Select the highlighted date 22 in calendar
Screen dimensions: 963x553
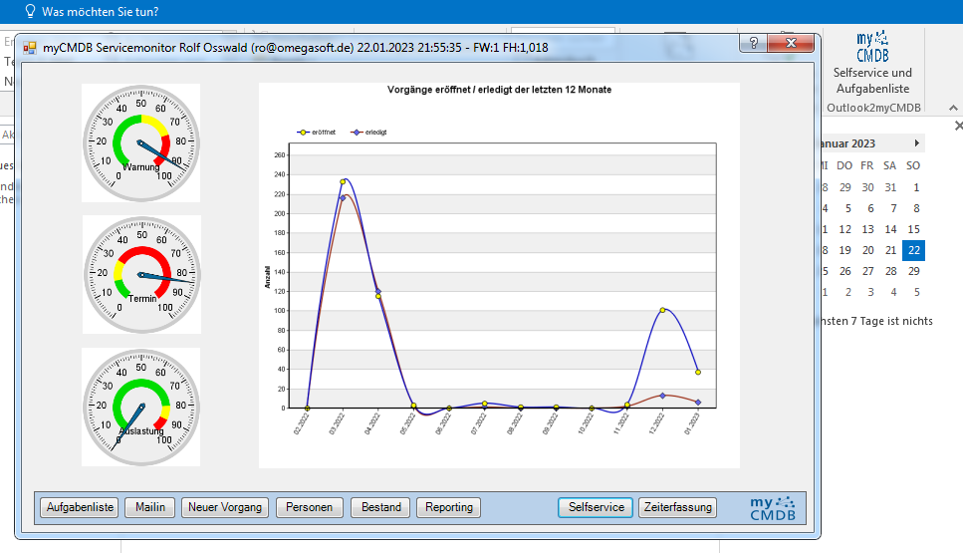pos(913,250)
